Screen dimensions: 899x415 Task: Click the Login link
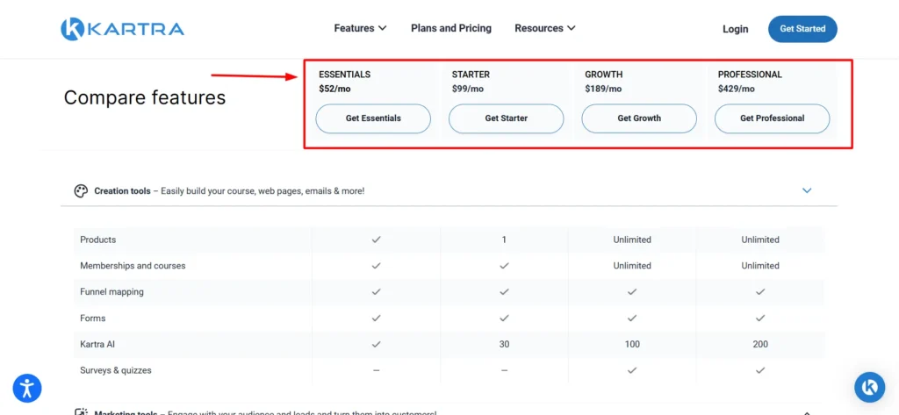point(735,29)
